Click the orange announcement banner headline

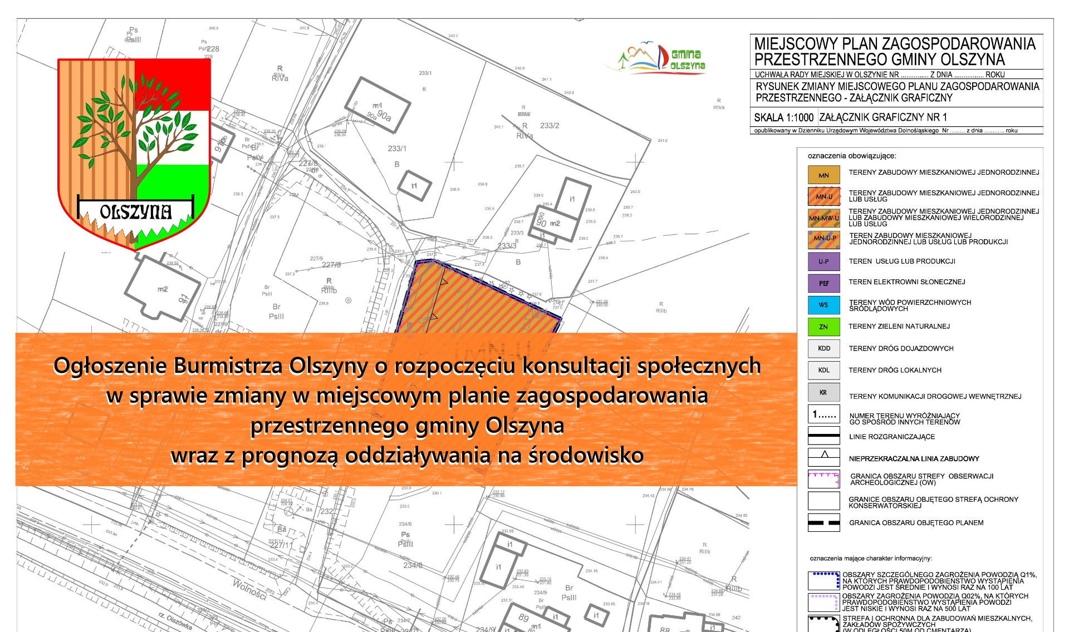click(406, 409)
